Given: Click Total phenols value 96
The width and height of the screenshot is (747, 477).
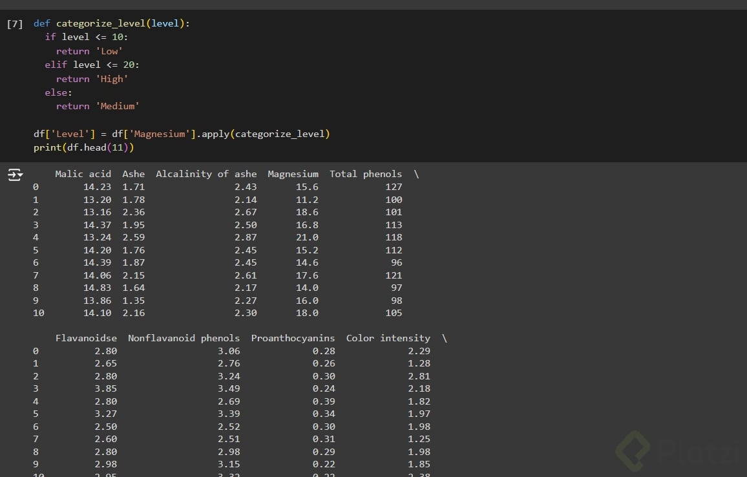Looking at the screenshot, I should pos(397,262).
